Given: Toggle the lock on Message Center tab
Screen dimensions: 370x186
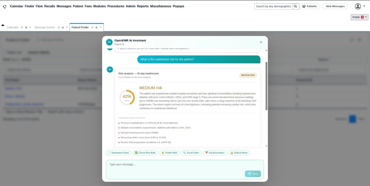Looking at the screenshot, I should 63,27.
